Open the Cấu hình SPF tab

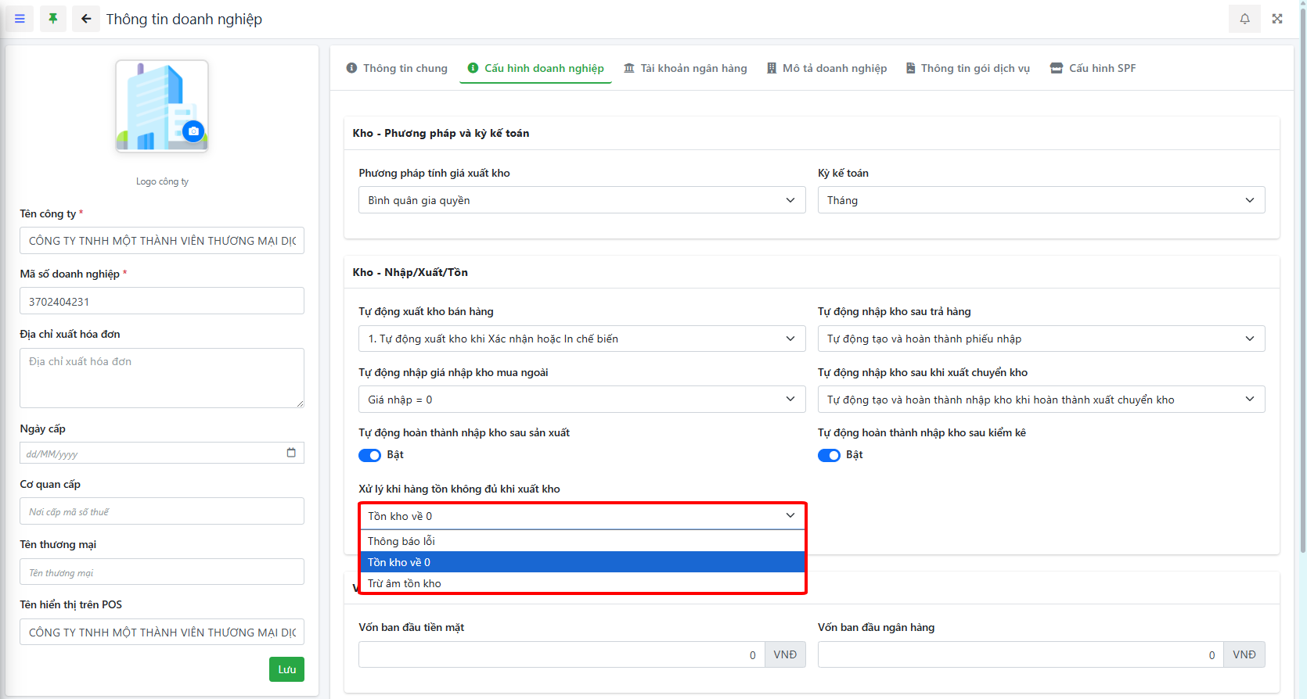pyautogui.click(x=1093, y=68)
